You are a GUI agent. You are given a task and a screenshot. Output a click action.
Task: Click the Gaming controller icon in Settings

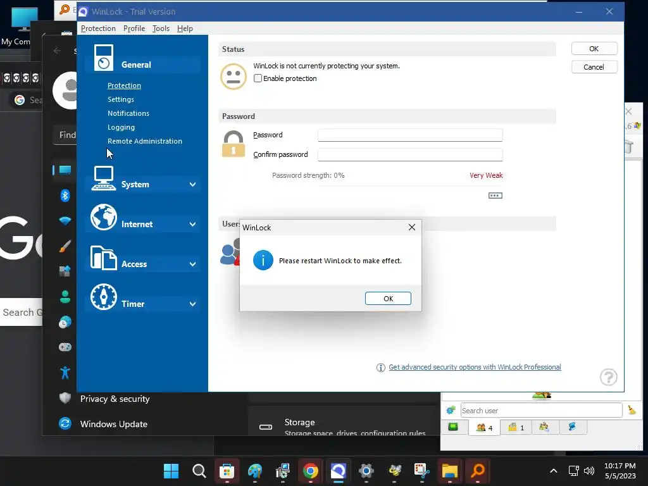[x=65, y=347]
